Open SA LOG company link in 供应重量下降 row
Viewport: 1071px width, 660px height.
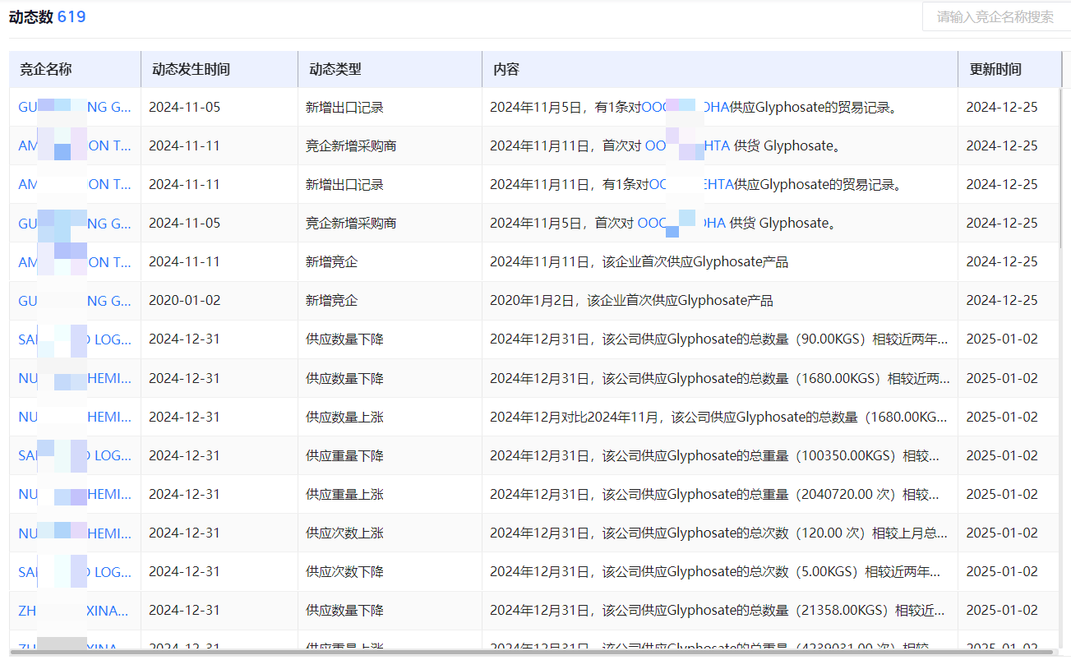coord(75,455)
